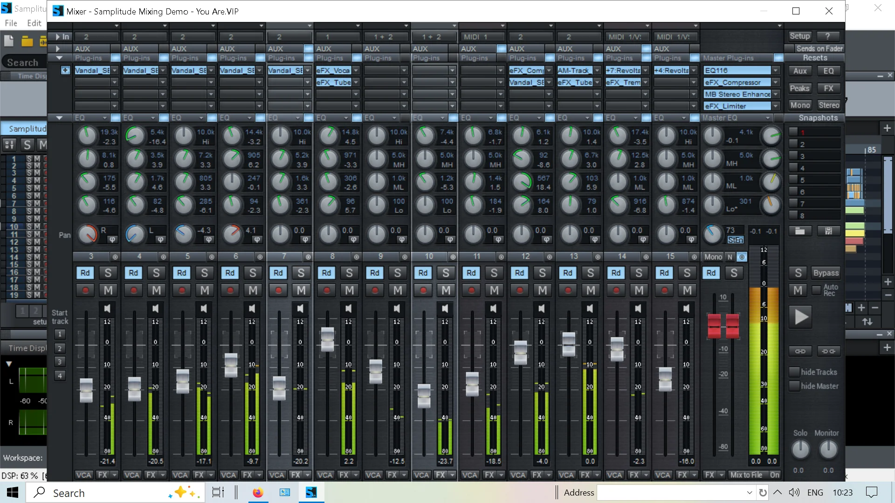This screenshot has width=895, height=503.
Task: Click the Bypass button
Action: pyautogui.click(x=826, y=273)
